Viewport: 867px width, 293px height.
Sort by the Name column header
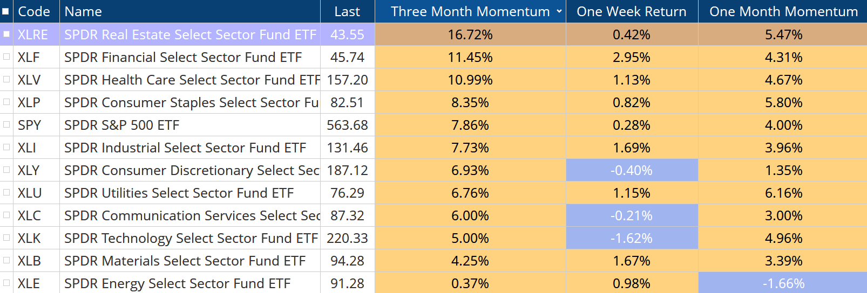click(x=83, y=11)
